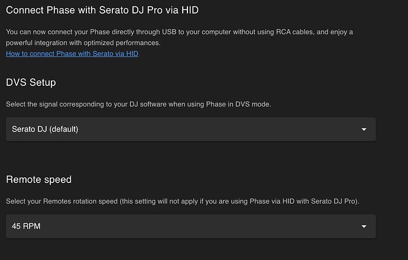Expand the Remote speed dropdown
The height and width of the screenshot is (260, 408).
[x=190, y=226]
